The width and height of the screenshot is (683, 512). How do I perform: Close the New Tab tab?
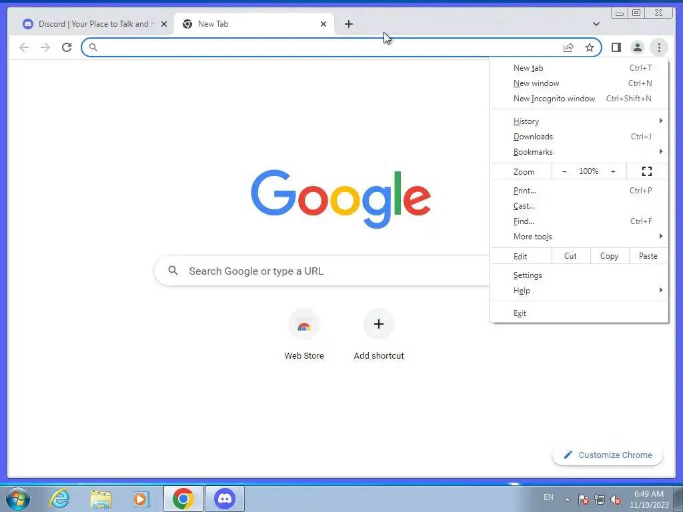tap(323, 24)
